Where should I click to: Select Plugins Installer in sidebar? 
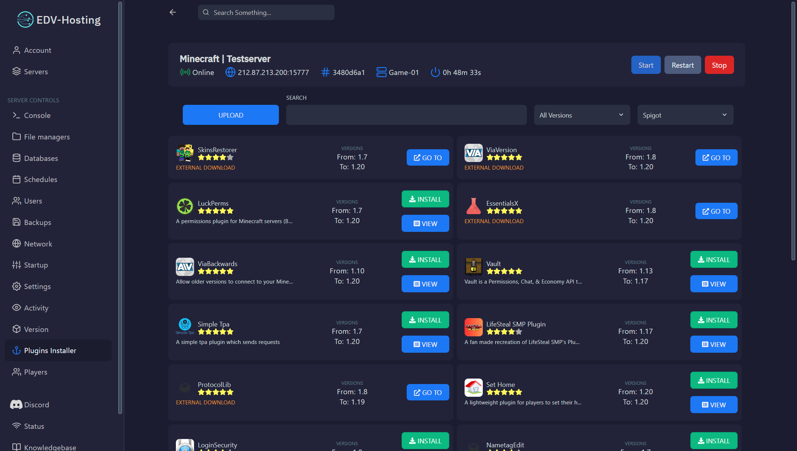click(58, 351)
